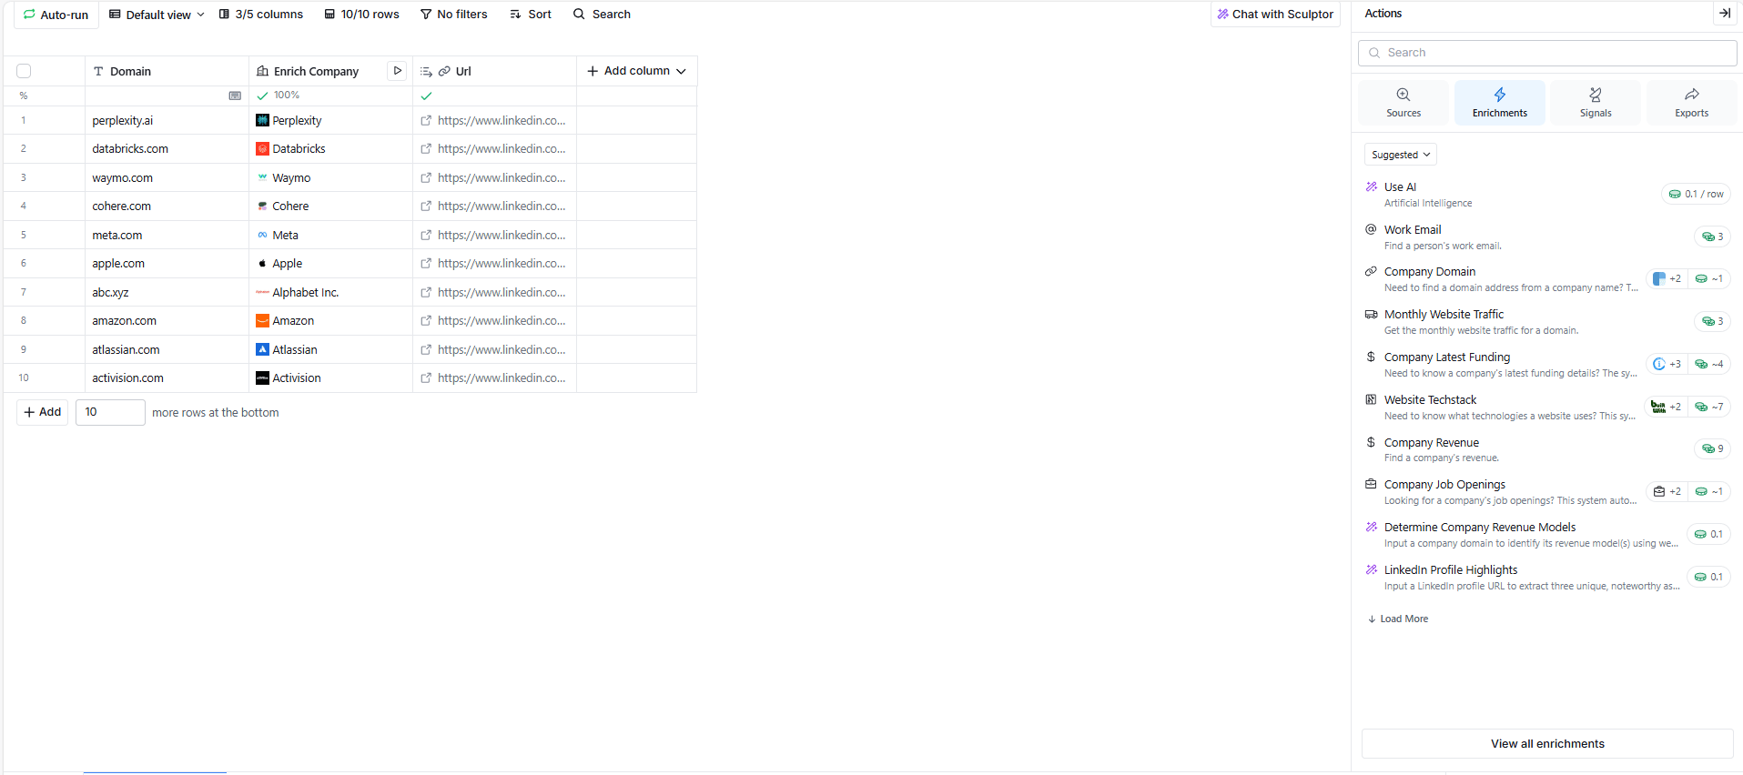Click row number 7

[x=24, y=292]
